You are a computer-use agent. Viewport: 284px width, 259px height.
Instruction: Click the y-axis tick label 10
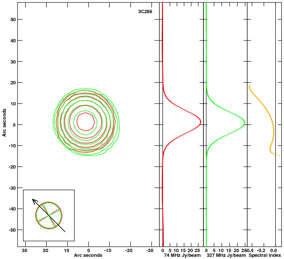pyautogui.click(x=13, y=104)
